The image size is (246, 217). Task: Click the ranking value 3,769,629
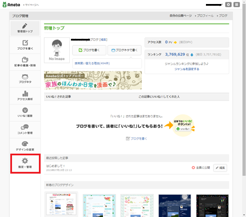[175, 54]
